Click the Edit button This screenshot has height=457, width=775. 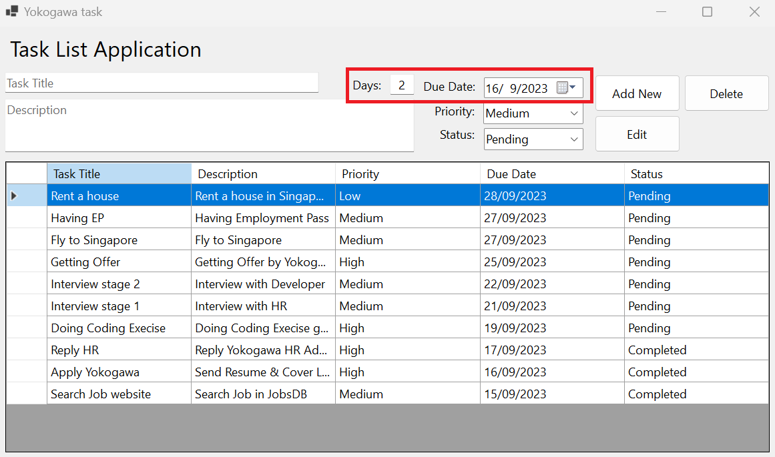[637, 133]
